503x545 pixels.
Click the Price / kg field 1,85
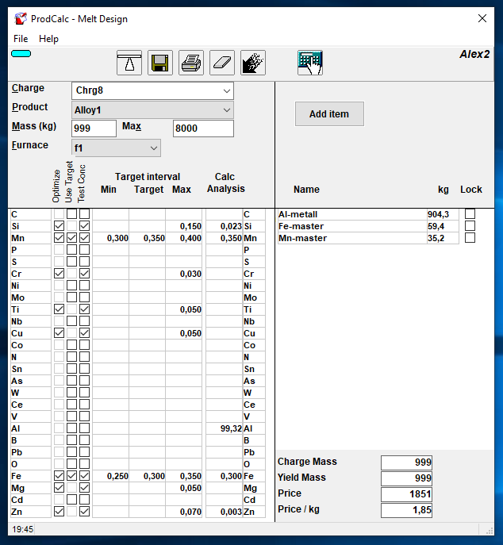[x=406, y=510]
